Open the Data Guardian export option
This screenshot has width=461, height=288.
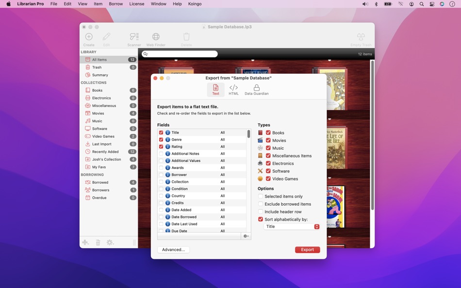256,89
